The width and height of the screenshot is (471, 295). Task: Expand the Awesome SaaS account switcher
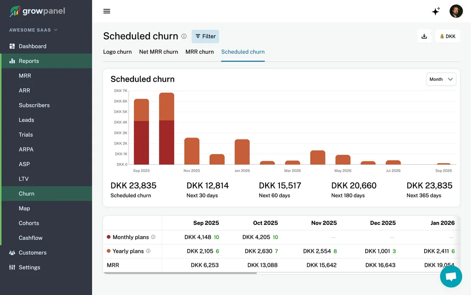tap(34, 30)
